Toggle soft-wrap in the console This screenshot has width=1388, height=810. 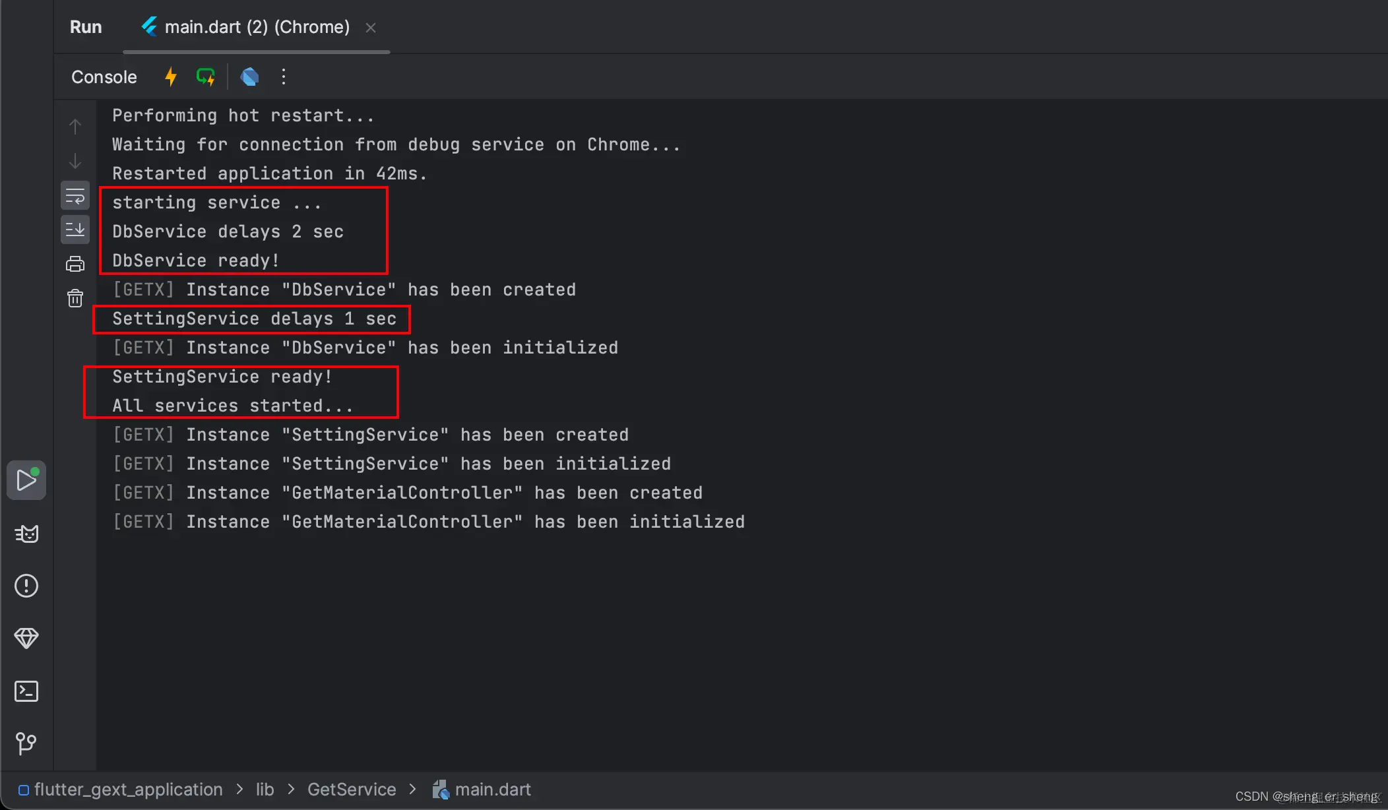(x=75, y=196)
